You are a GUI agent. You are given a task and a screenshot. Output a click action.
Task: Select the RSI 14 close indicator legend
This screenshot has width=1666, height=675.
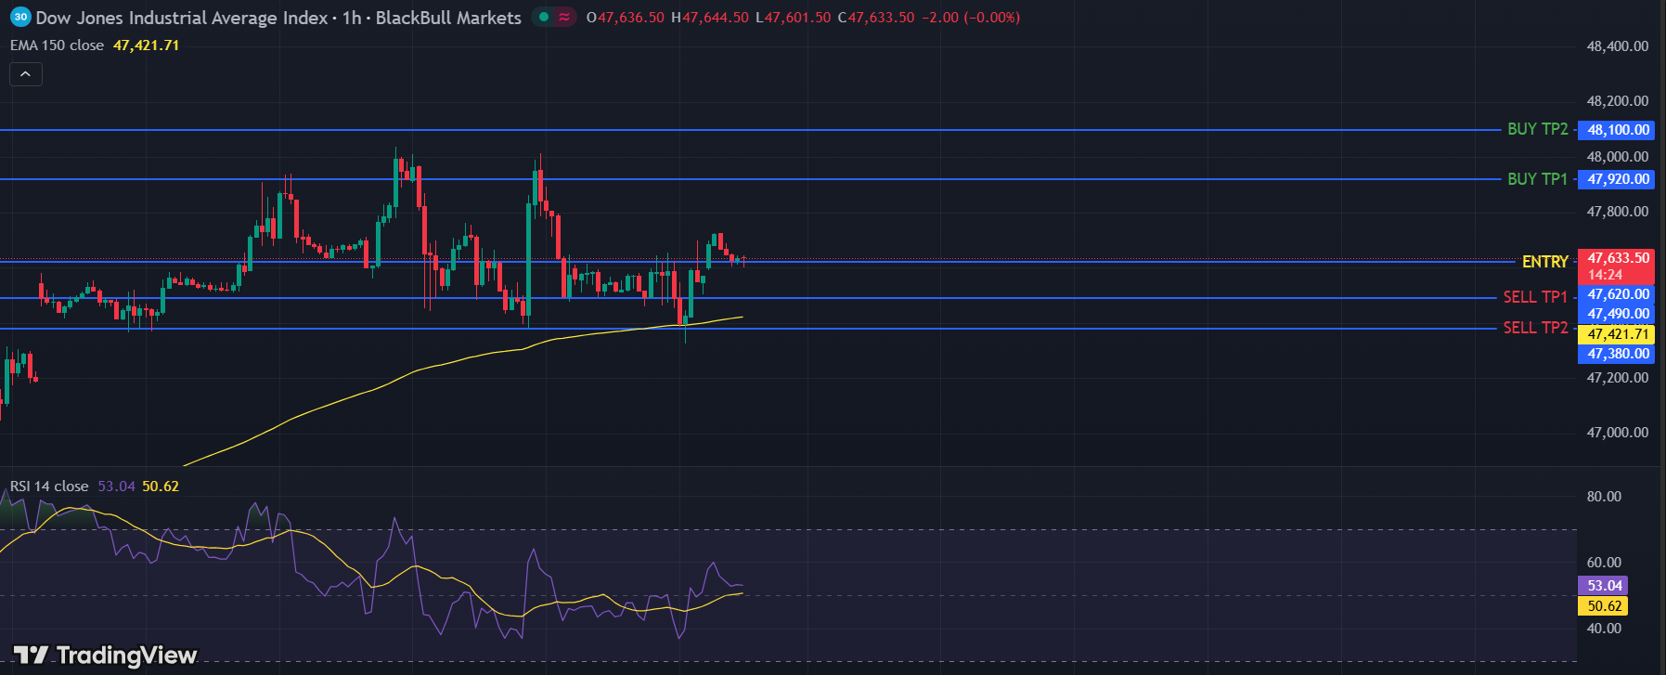coord(49,487)
